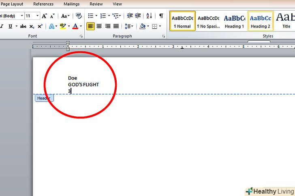Viewport: 295px width, 196px height.
Task: Apply strikethrough formatting
Action: coord(23,26)
